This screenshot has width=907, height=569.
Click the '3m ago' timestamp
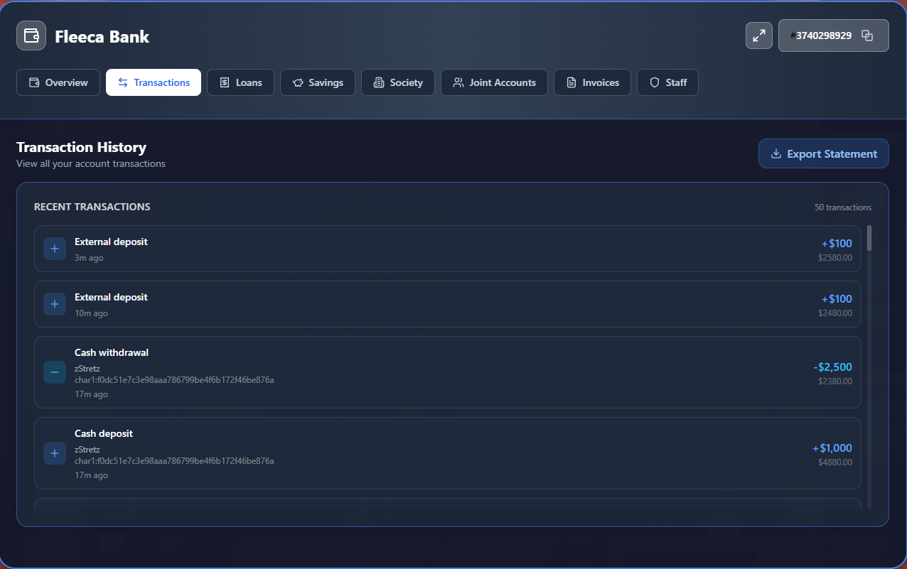pyautogui.click(x=89, y=258)
